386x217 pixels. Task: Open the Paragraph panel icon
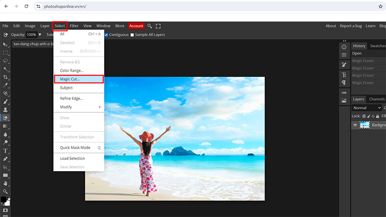tap(344, 82)
